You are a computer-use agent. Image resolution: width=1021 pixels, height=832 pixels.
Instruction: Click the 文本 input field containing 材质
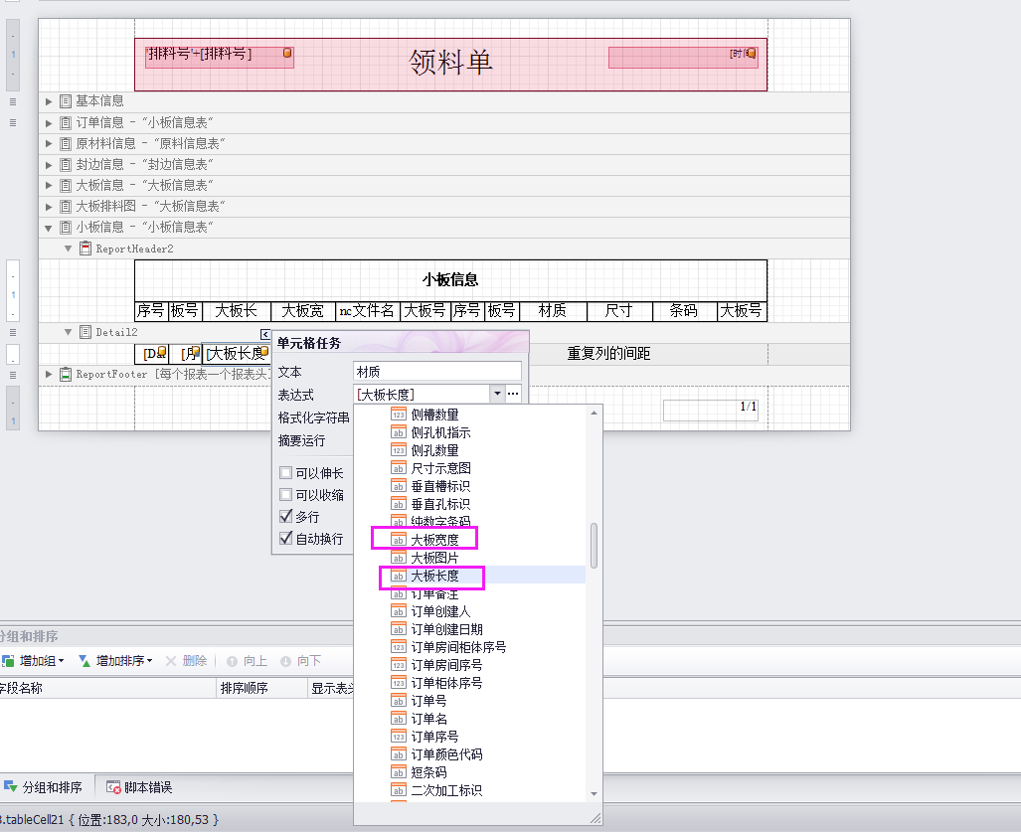coord(436,372)
